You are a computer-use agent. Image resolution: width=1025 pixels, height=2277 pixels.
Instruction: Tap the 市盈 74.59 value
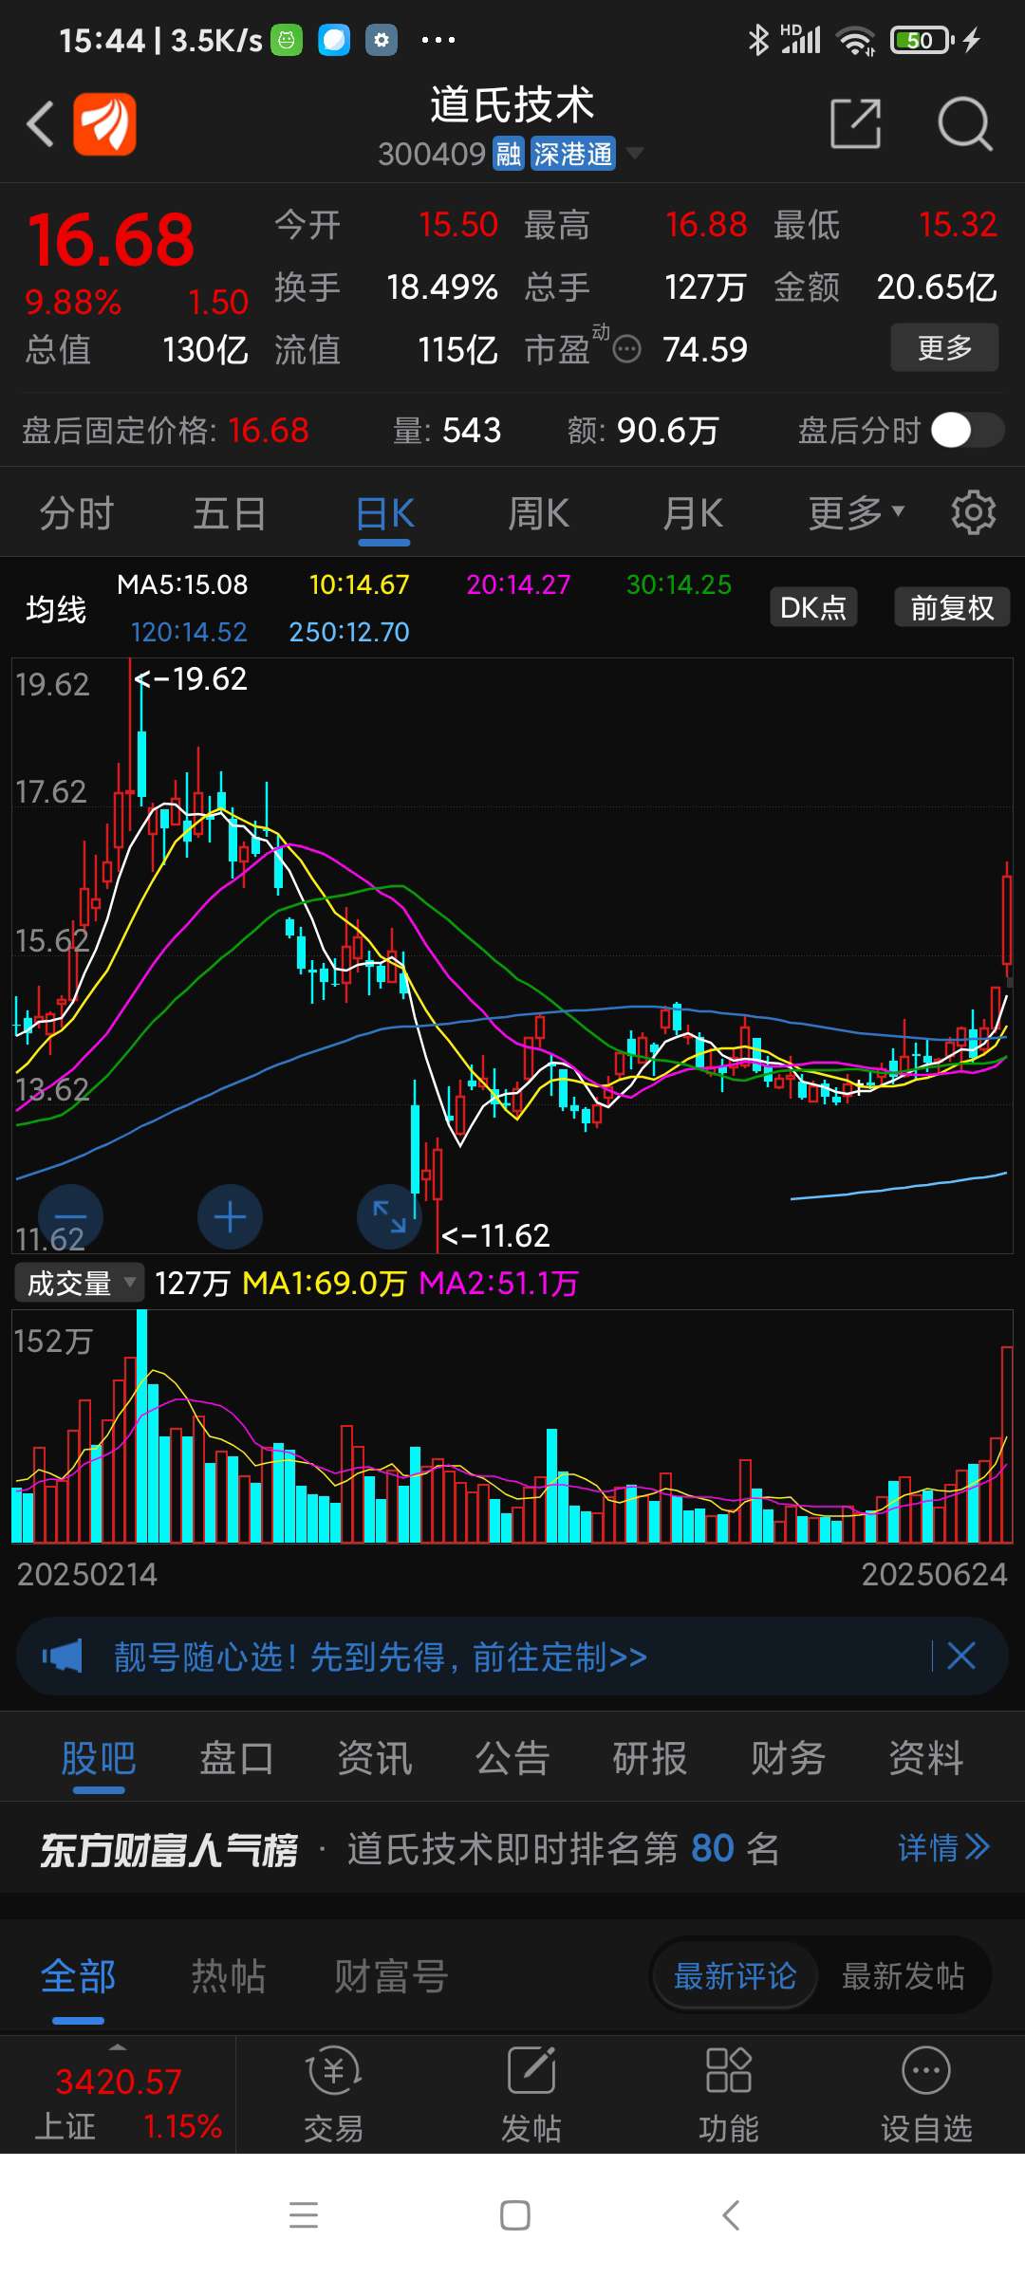tap(705, 350)
